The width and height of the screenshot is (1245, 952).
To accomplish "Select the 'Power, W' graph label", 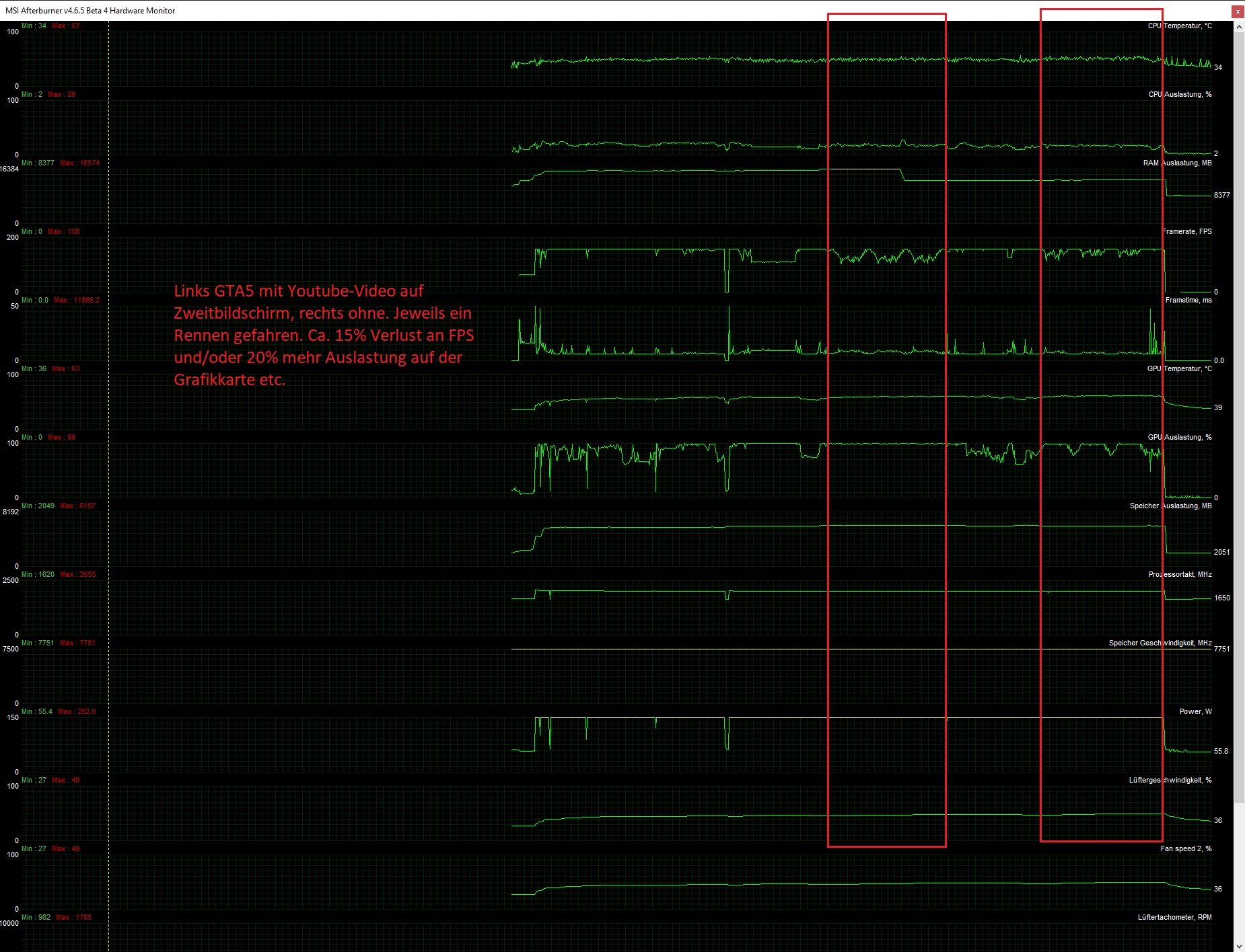I will tap(1195, 711).
